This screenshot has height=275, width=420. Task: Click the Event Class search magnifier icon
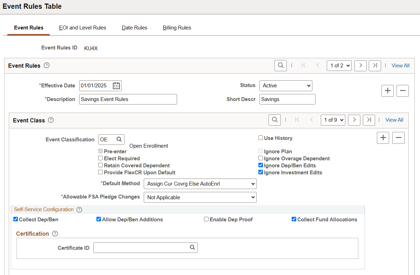pyautogui.click(x=275, y=120)
